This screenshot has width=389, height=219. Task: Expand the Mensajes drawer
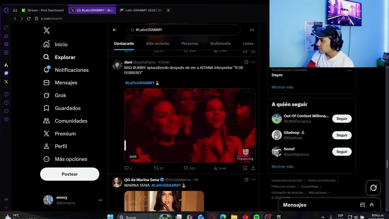click(x=372, y=205)
